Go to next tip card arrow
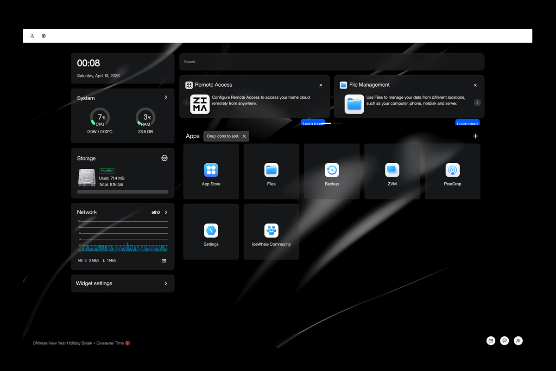This screenshot has width=556, height=371. (477, 102)
